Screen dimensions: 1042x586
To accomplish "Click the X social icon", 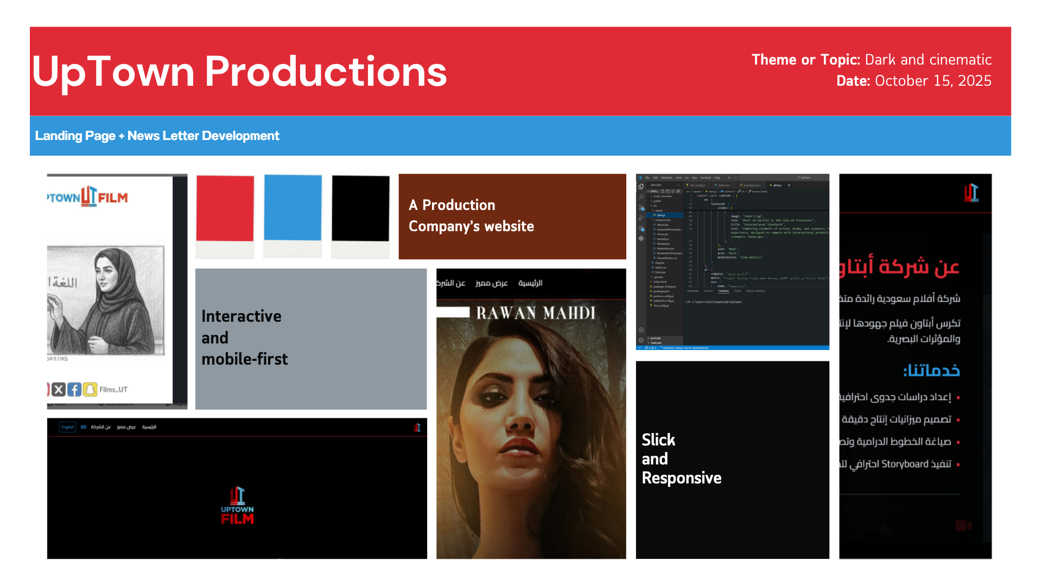I will (x=59, y=390).
